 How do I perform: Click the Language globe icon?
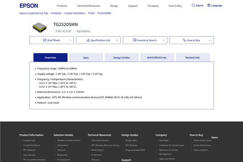[209, 5]
